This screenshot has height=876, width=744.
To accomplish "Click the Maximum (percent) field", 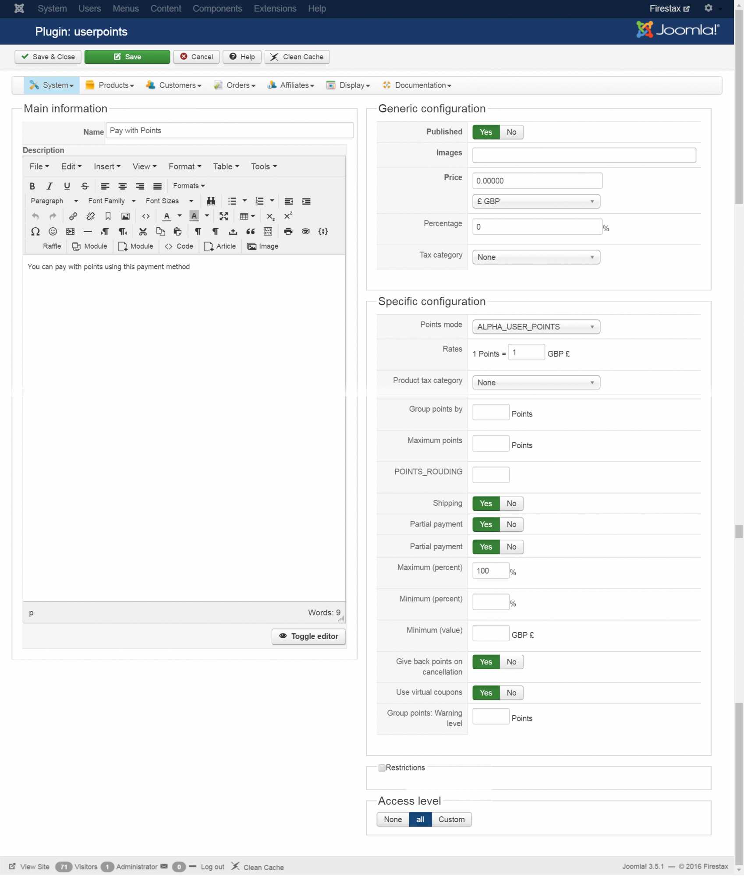I will pos(491,571).
